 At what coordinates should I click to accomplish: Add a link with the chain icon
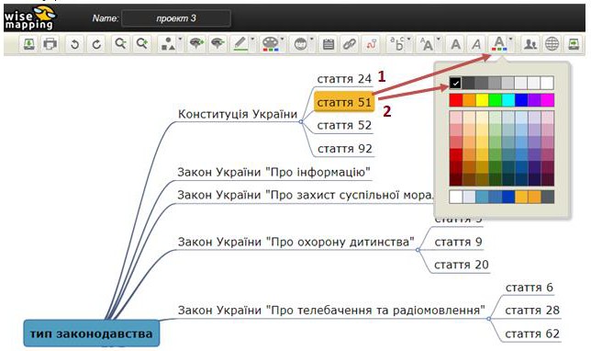350,44
